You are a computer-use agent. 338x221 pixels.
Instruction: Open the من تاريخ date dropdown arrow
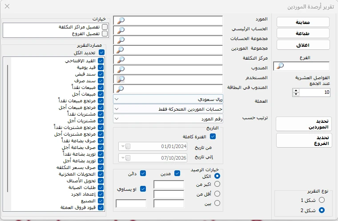123,146
